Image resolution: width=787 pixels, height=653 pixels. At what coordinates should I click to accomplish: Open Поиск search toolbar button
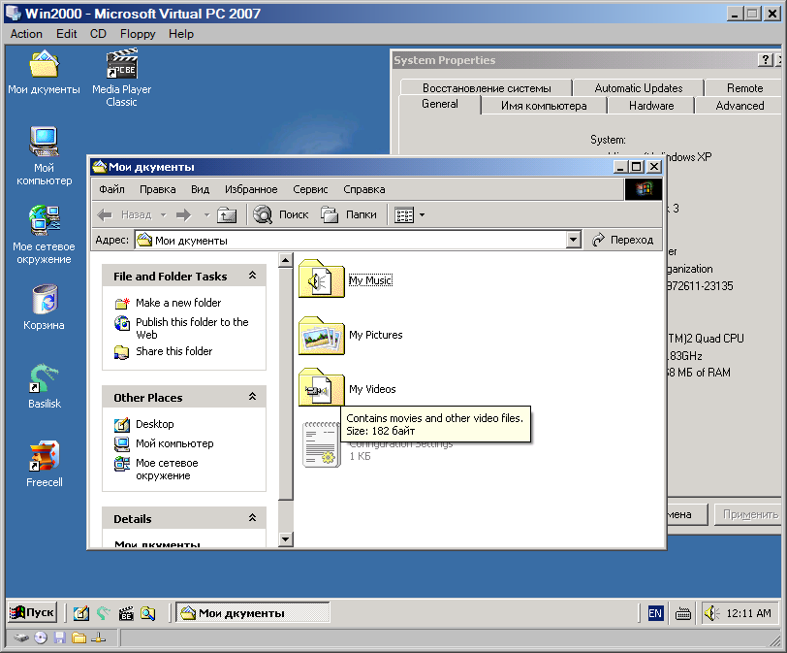[x=281, y=215]
